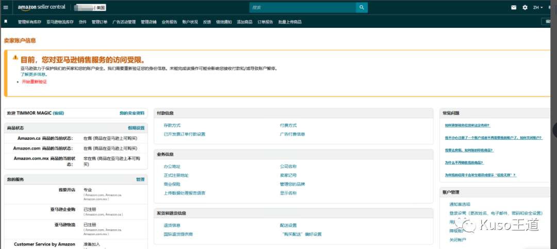The width and height of the screenshot is (557, 249).
Task: Open 正式注册地址 link
Action: tap(176, 175)
